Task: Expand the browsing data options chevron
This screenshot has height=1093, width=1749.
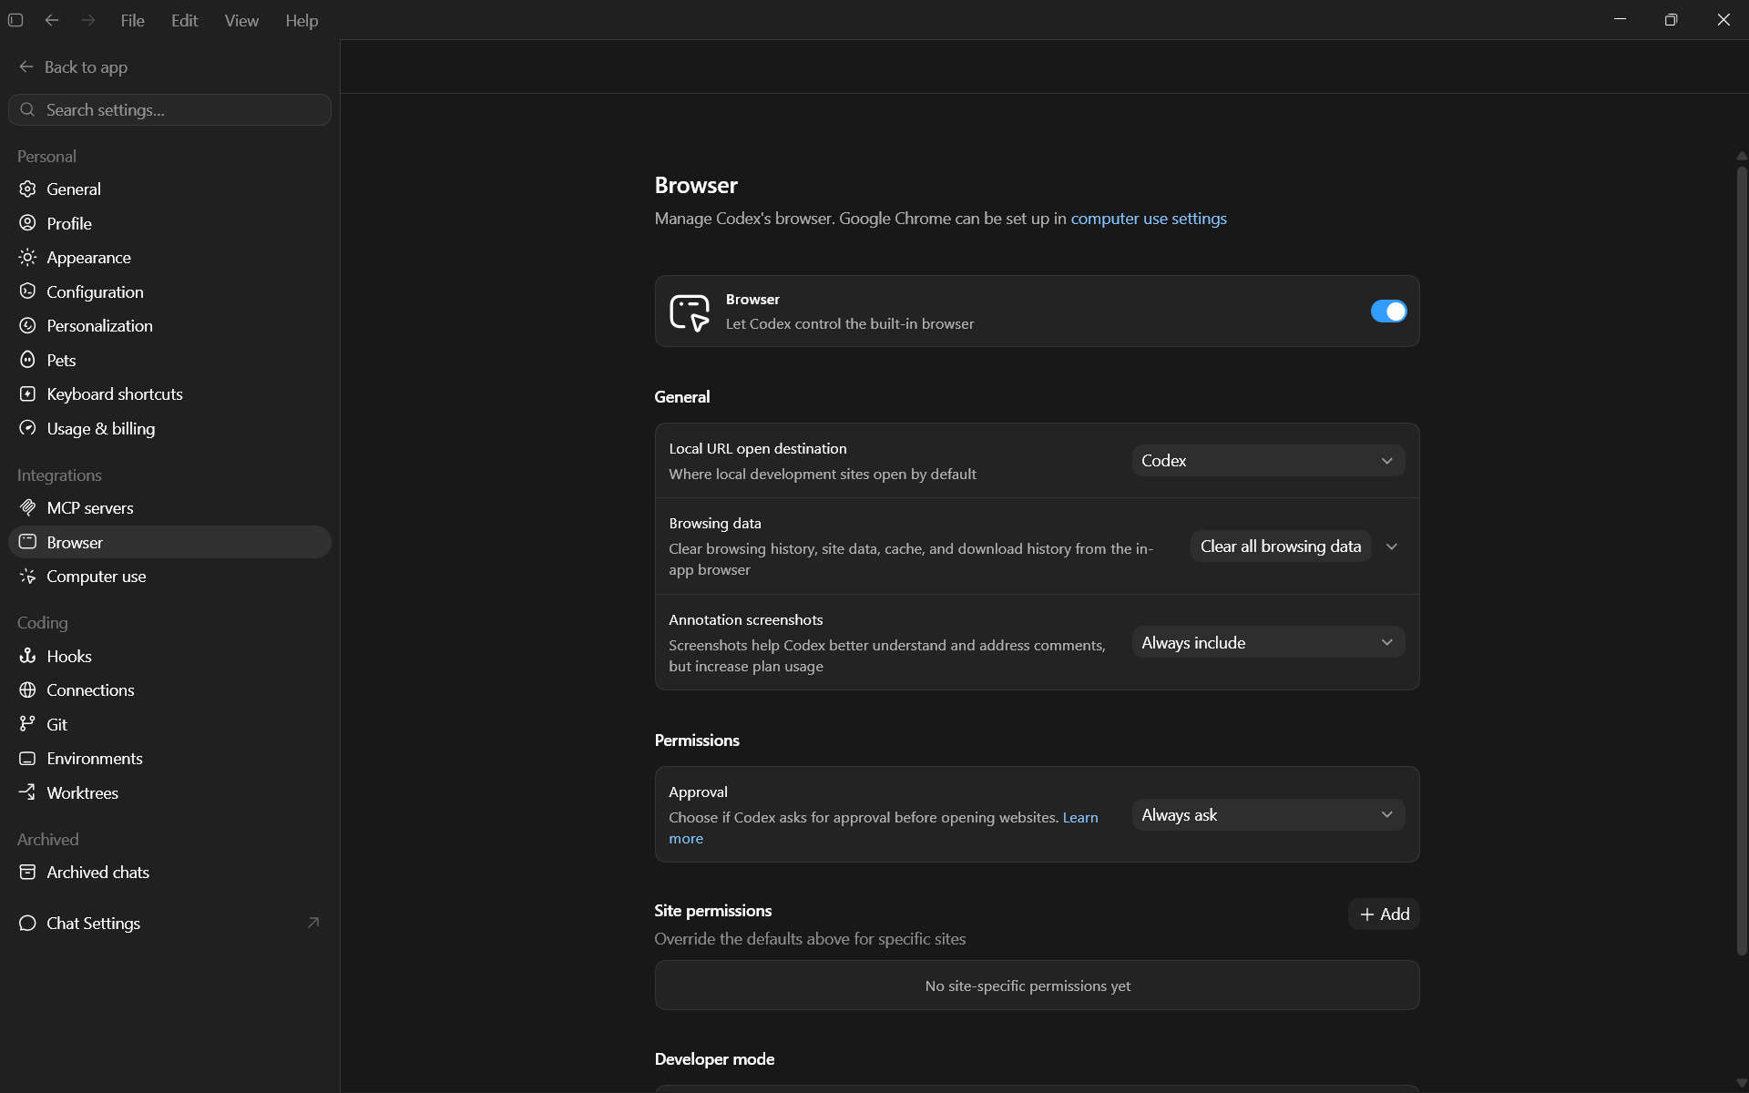Action: click(x=1392, y=546)
